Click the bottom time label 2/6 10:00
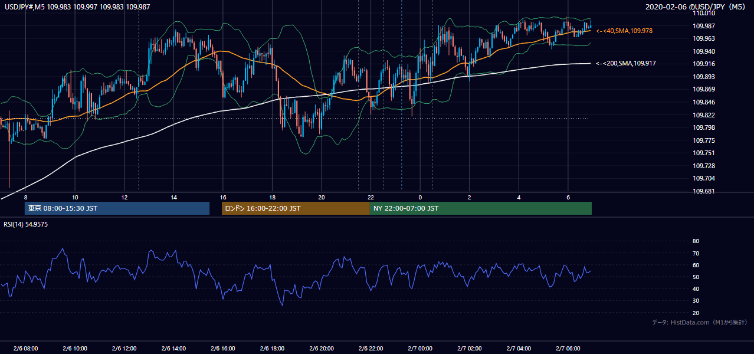This screenshot has width=754, height=354. [75, 349]
